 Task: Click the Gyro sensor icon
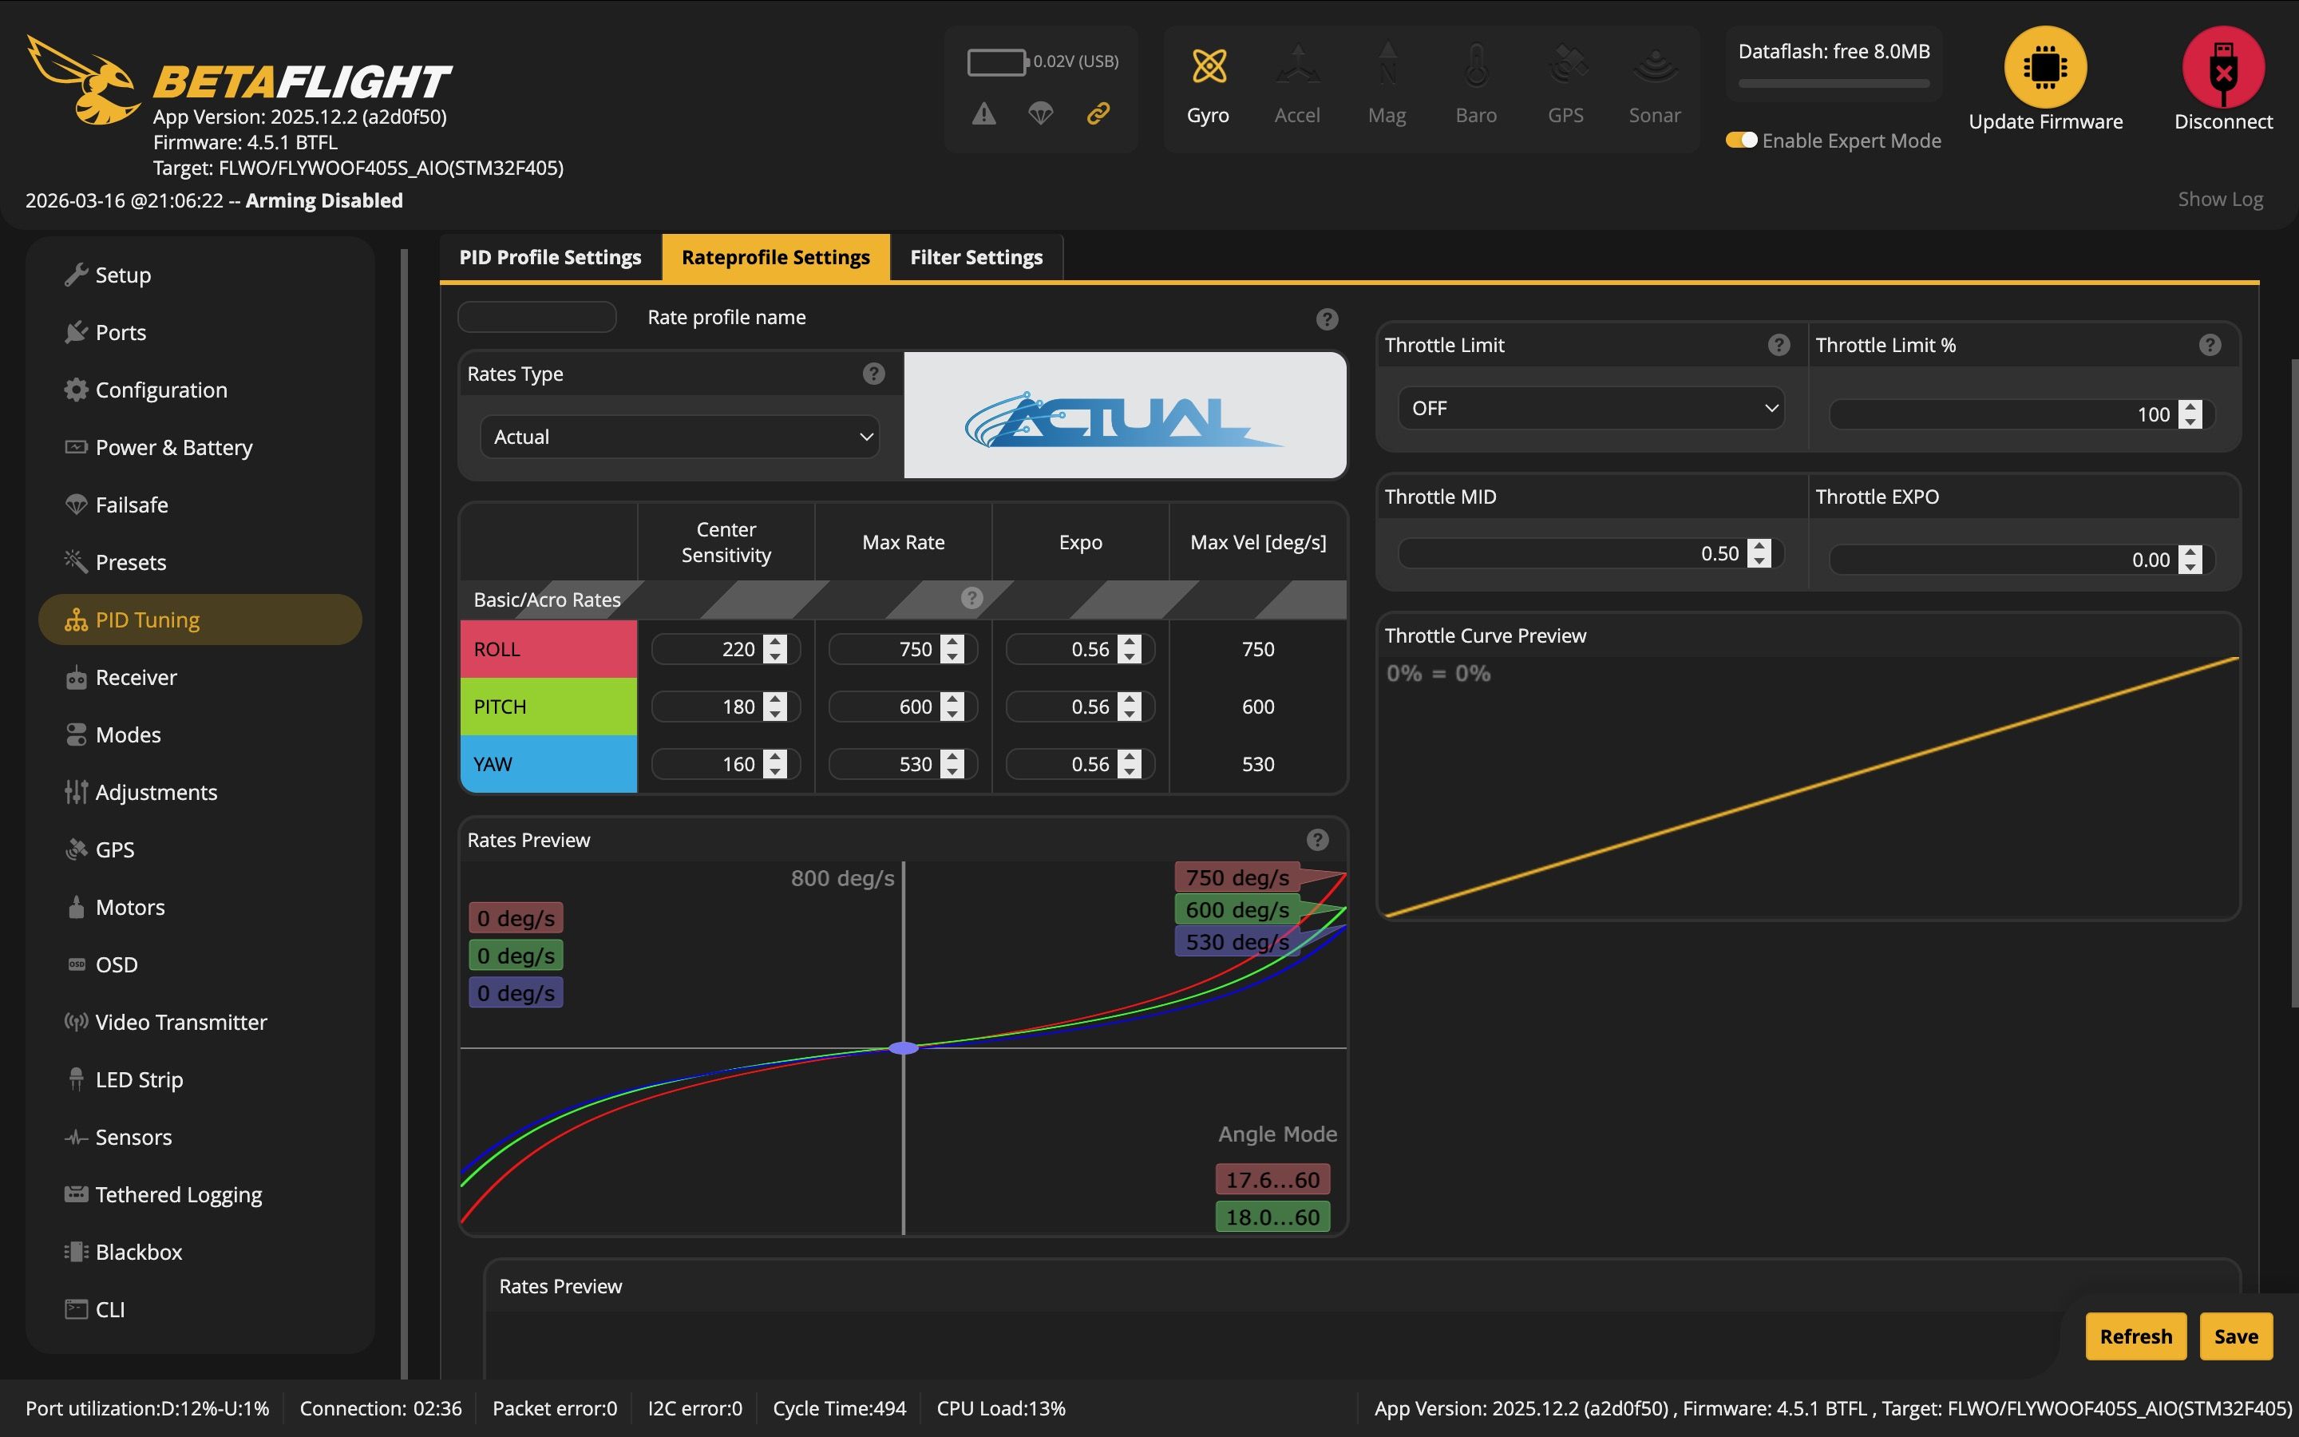(x=1209, y=66)
